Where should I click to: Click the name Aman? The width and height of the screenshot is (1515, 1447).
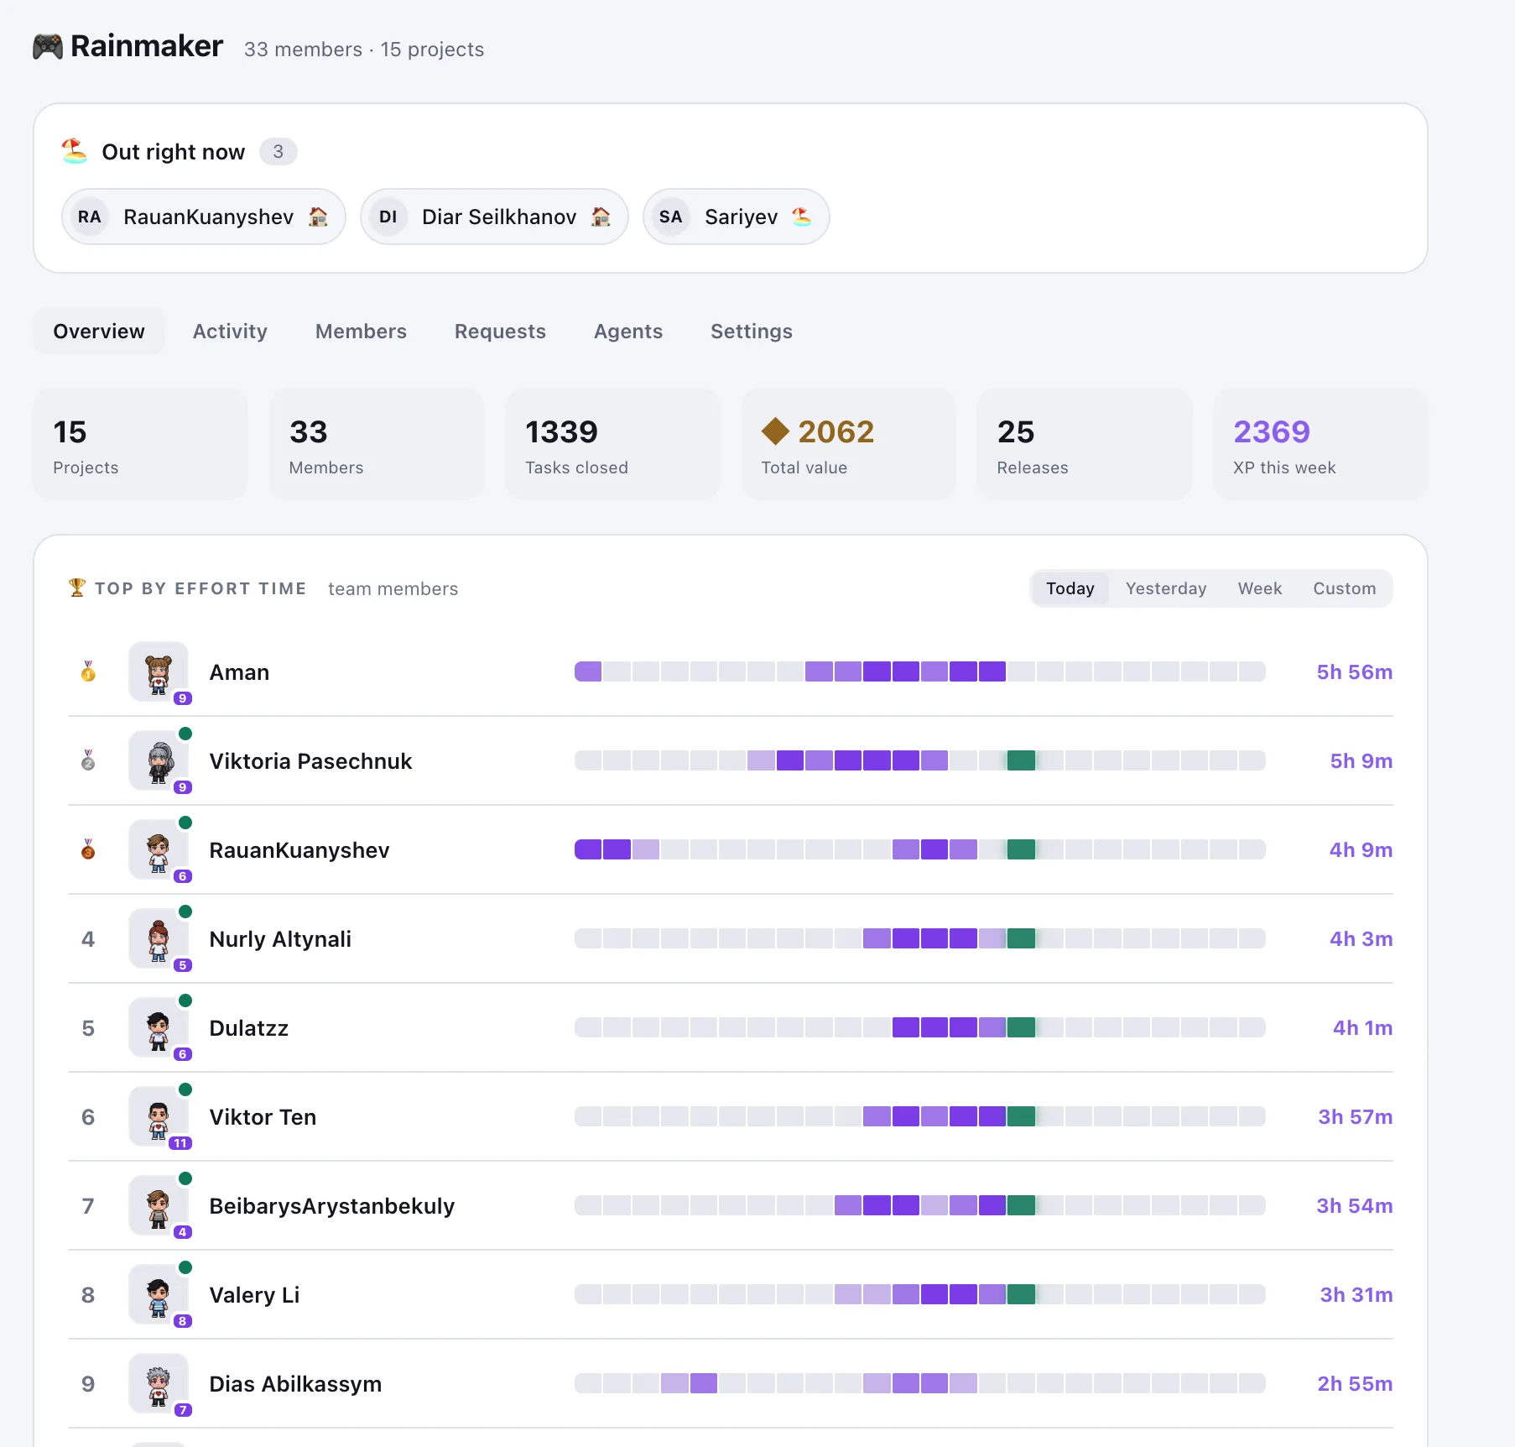tap(239, 672)
